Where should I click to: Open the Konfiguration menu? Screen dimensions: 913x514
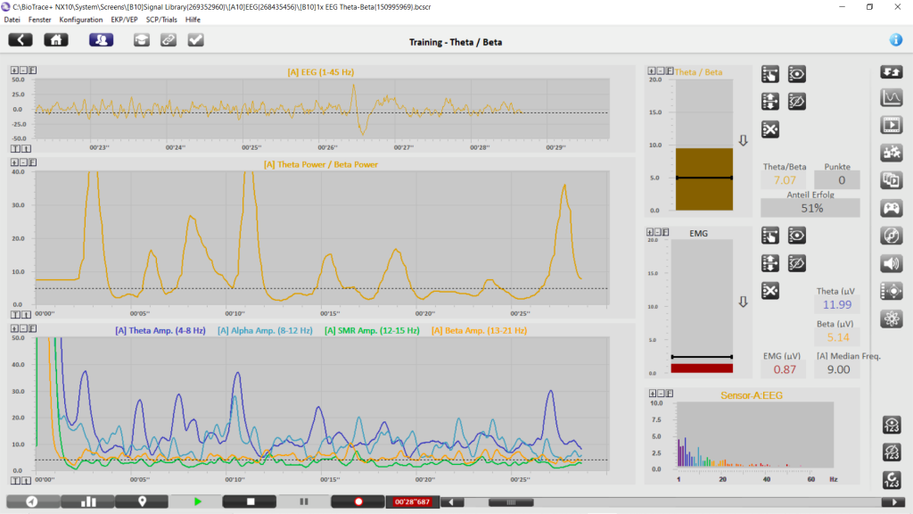click(81, 20)
